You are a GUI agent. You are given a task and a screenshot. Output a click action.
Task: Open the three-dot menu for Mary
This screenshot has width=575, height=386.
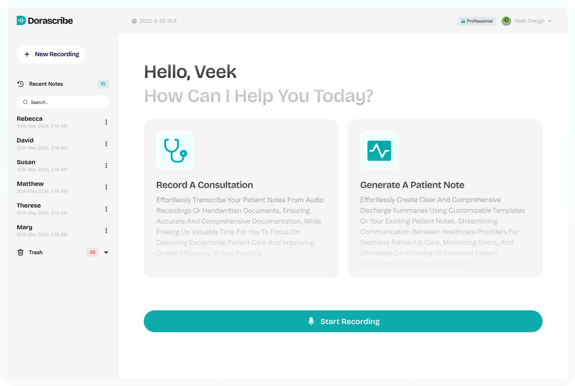106,231
